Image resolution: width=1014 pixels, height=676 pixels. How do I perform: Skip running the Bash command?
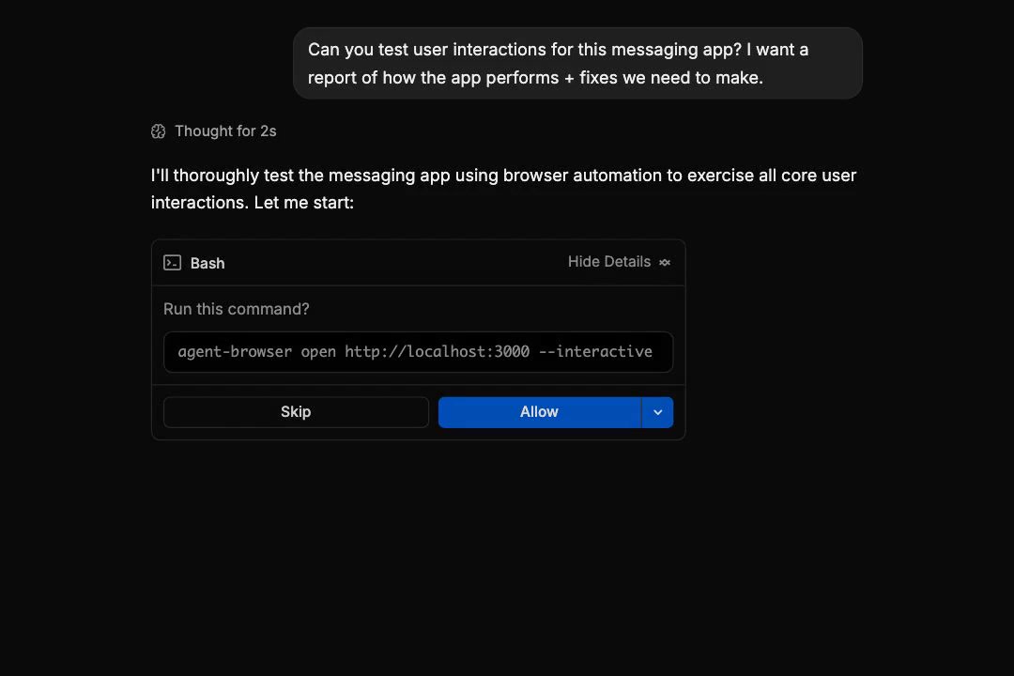click(296, 412)
